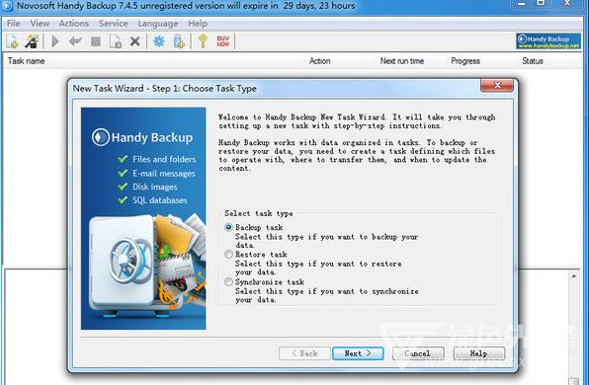Image resolution: width=589 pixels, height=385 pixels.
Task: Open the File menu
Action: (x=14, y=24)
